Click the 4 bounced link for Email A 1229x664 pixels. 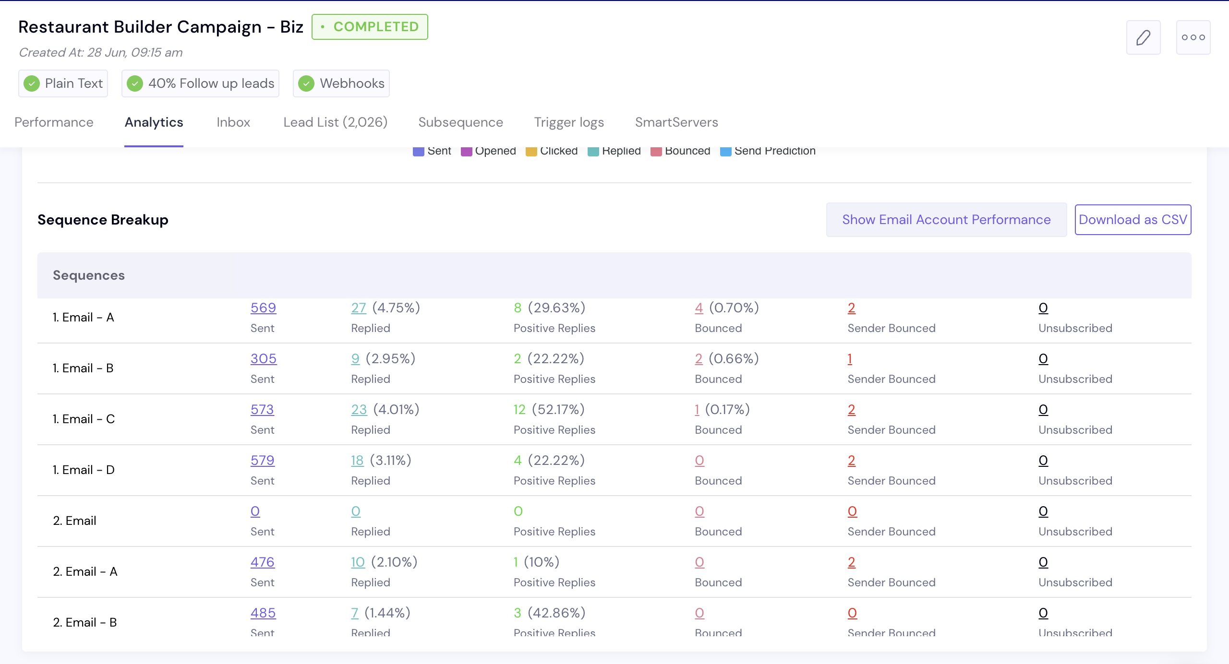699,308
